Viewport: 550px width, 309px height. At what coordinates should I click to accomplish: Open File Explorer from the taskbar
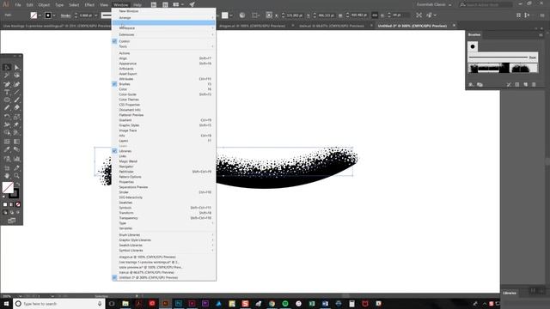tap(125, 303)
